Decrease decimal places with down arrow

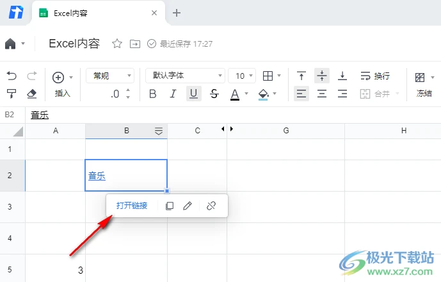128,97
